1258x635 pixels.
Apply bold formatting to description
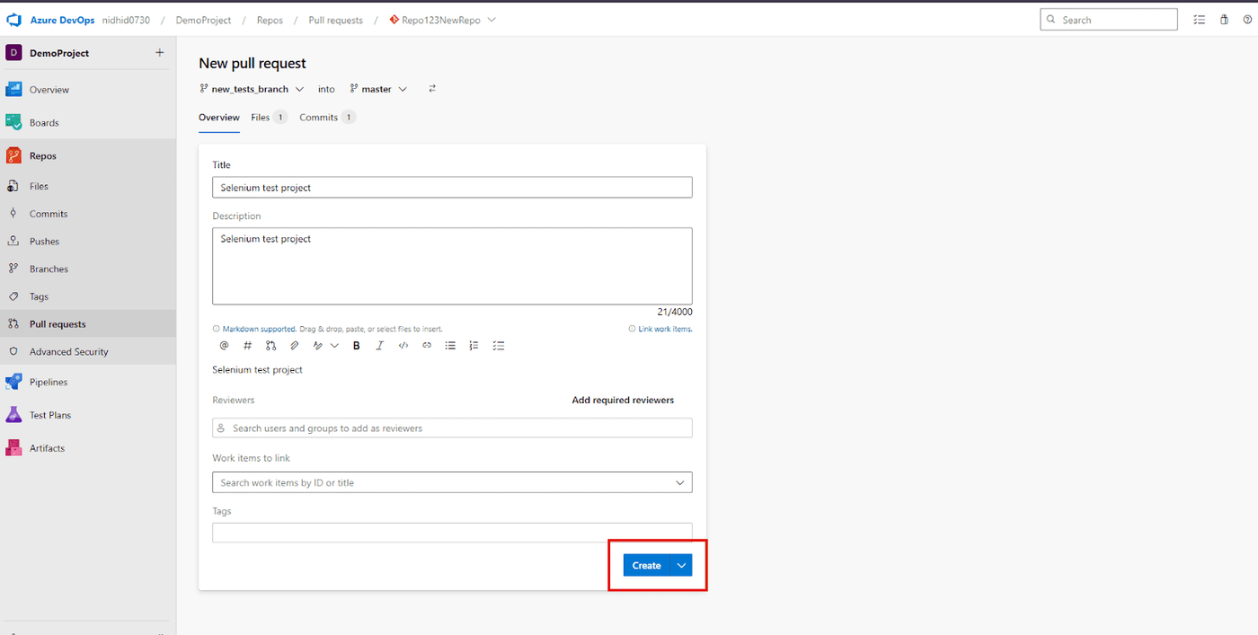click(357, 346)
